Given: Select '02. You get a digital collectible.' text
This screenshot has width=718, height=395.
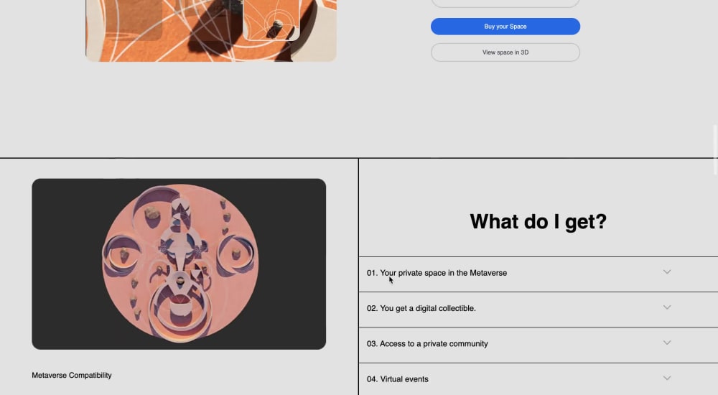Looking at the screenshot, I should click(421, 308).
